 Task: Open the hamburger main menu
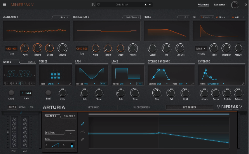tap(4, 5)
